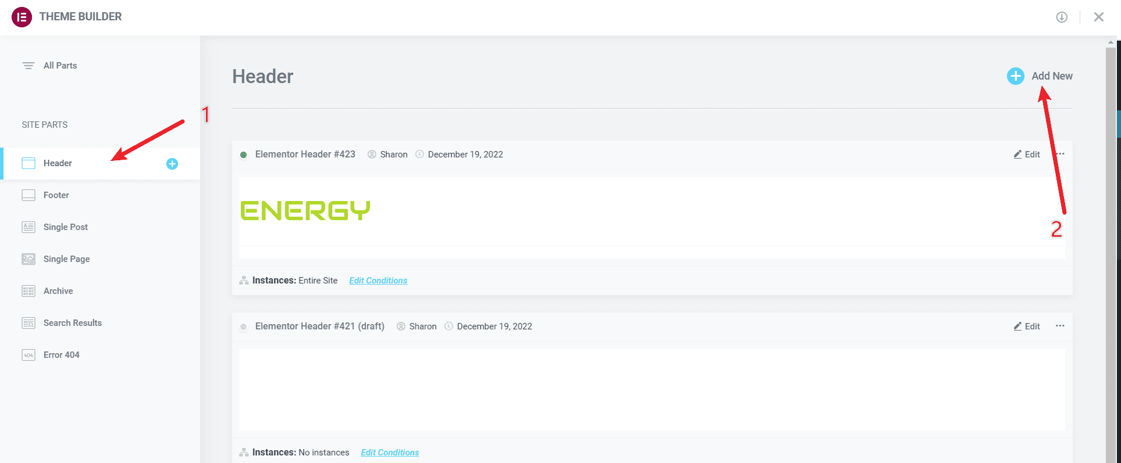This screenshot has height=463, width=1121.
Task: Edit the draft Elementor Header #421
Action: (1027, 326)
